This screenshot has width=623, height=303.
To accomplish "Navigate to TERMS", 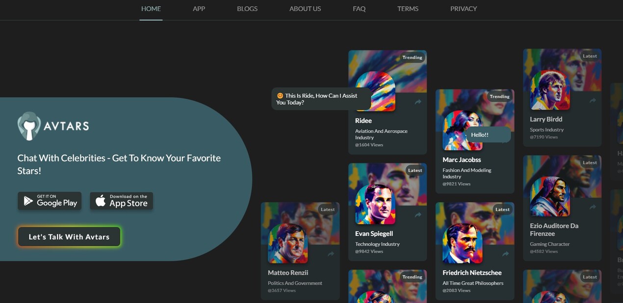I will pos(407,8).
